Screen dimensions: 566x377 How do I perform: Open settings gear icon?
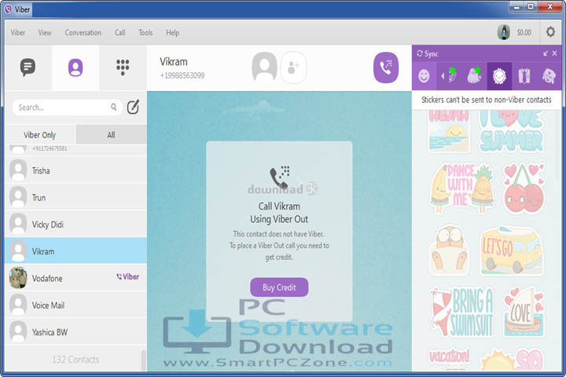(x=550, y=32)
